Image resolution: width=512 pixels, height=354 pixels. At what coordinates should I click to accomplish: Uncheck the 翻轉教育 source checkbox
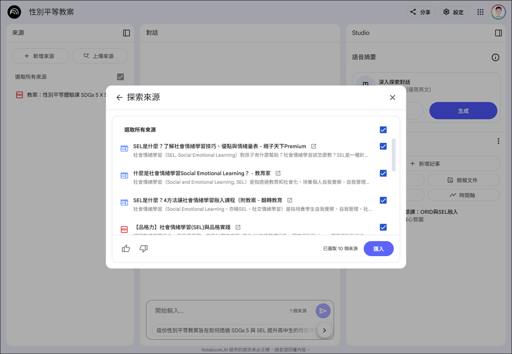[383, 201]
